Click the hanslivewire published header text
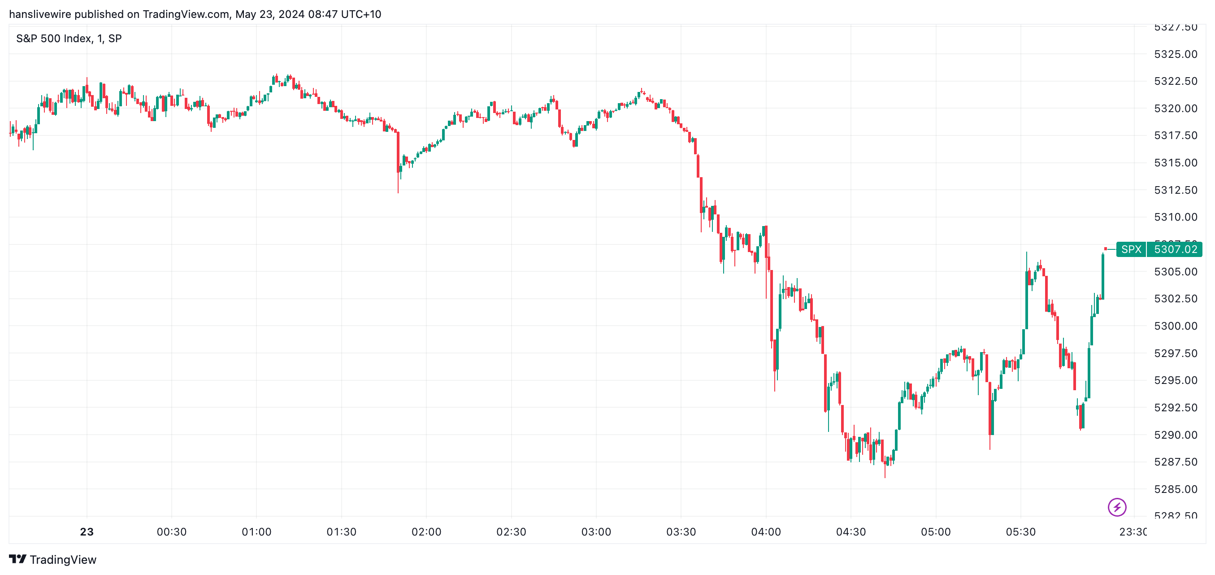Viewport: 1215px width, 575px height. click(x=195, y=14)
